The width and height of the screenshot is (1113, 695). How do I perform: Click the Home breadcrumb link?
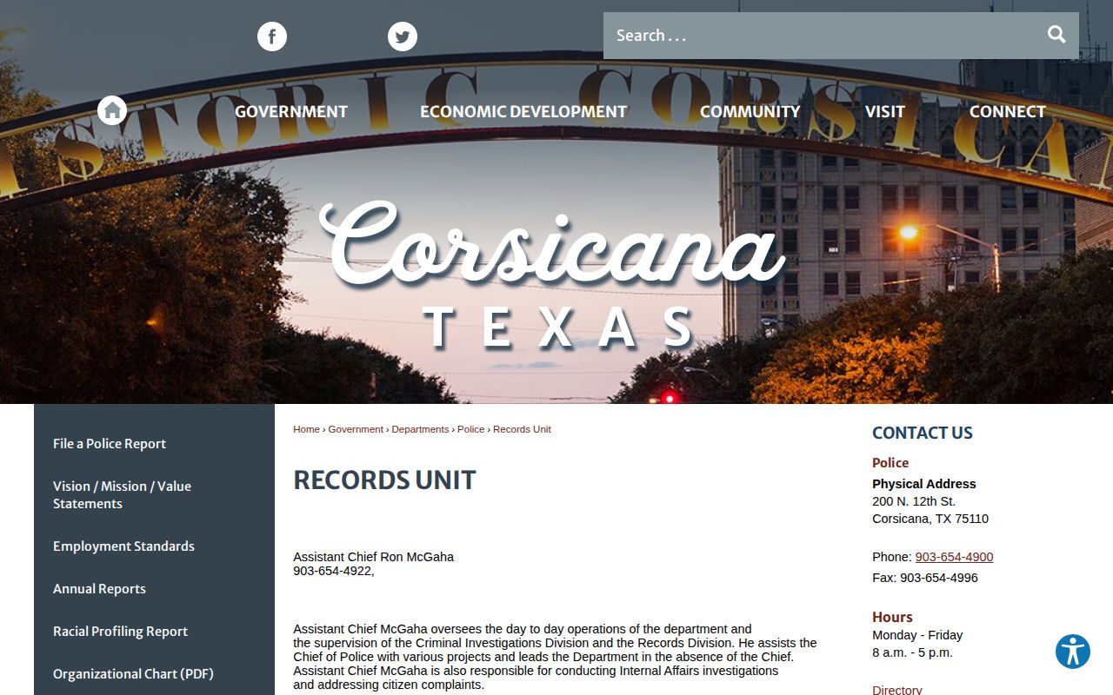(306, 429)
